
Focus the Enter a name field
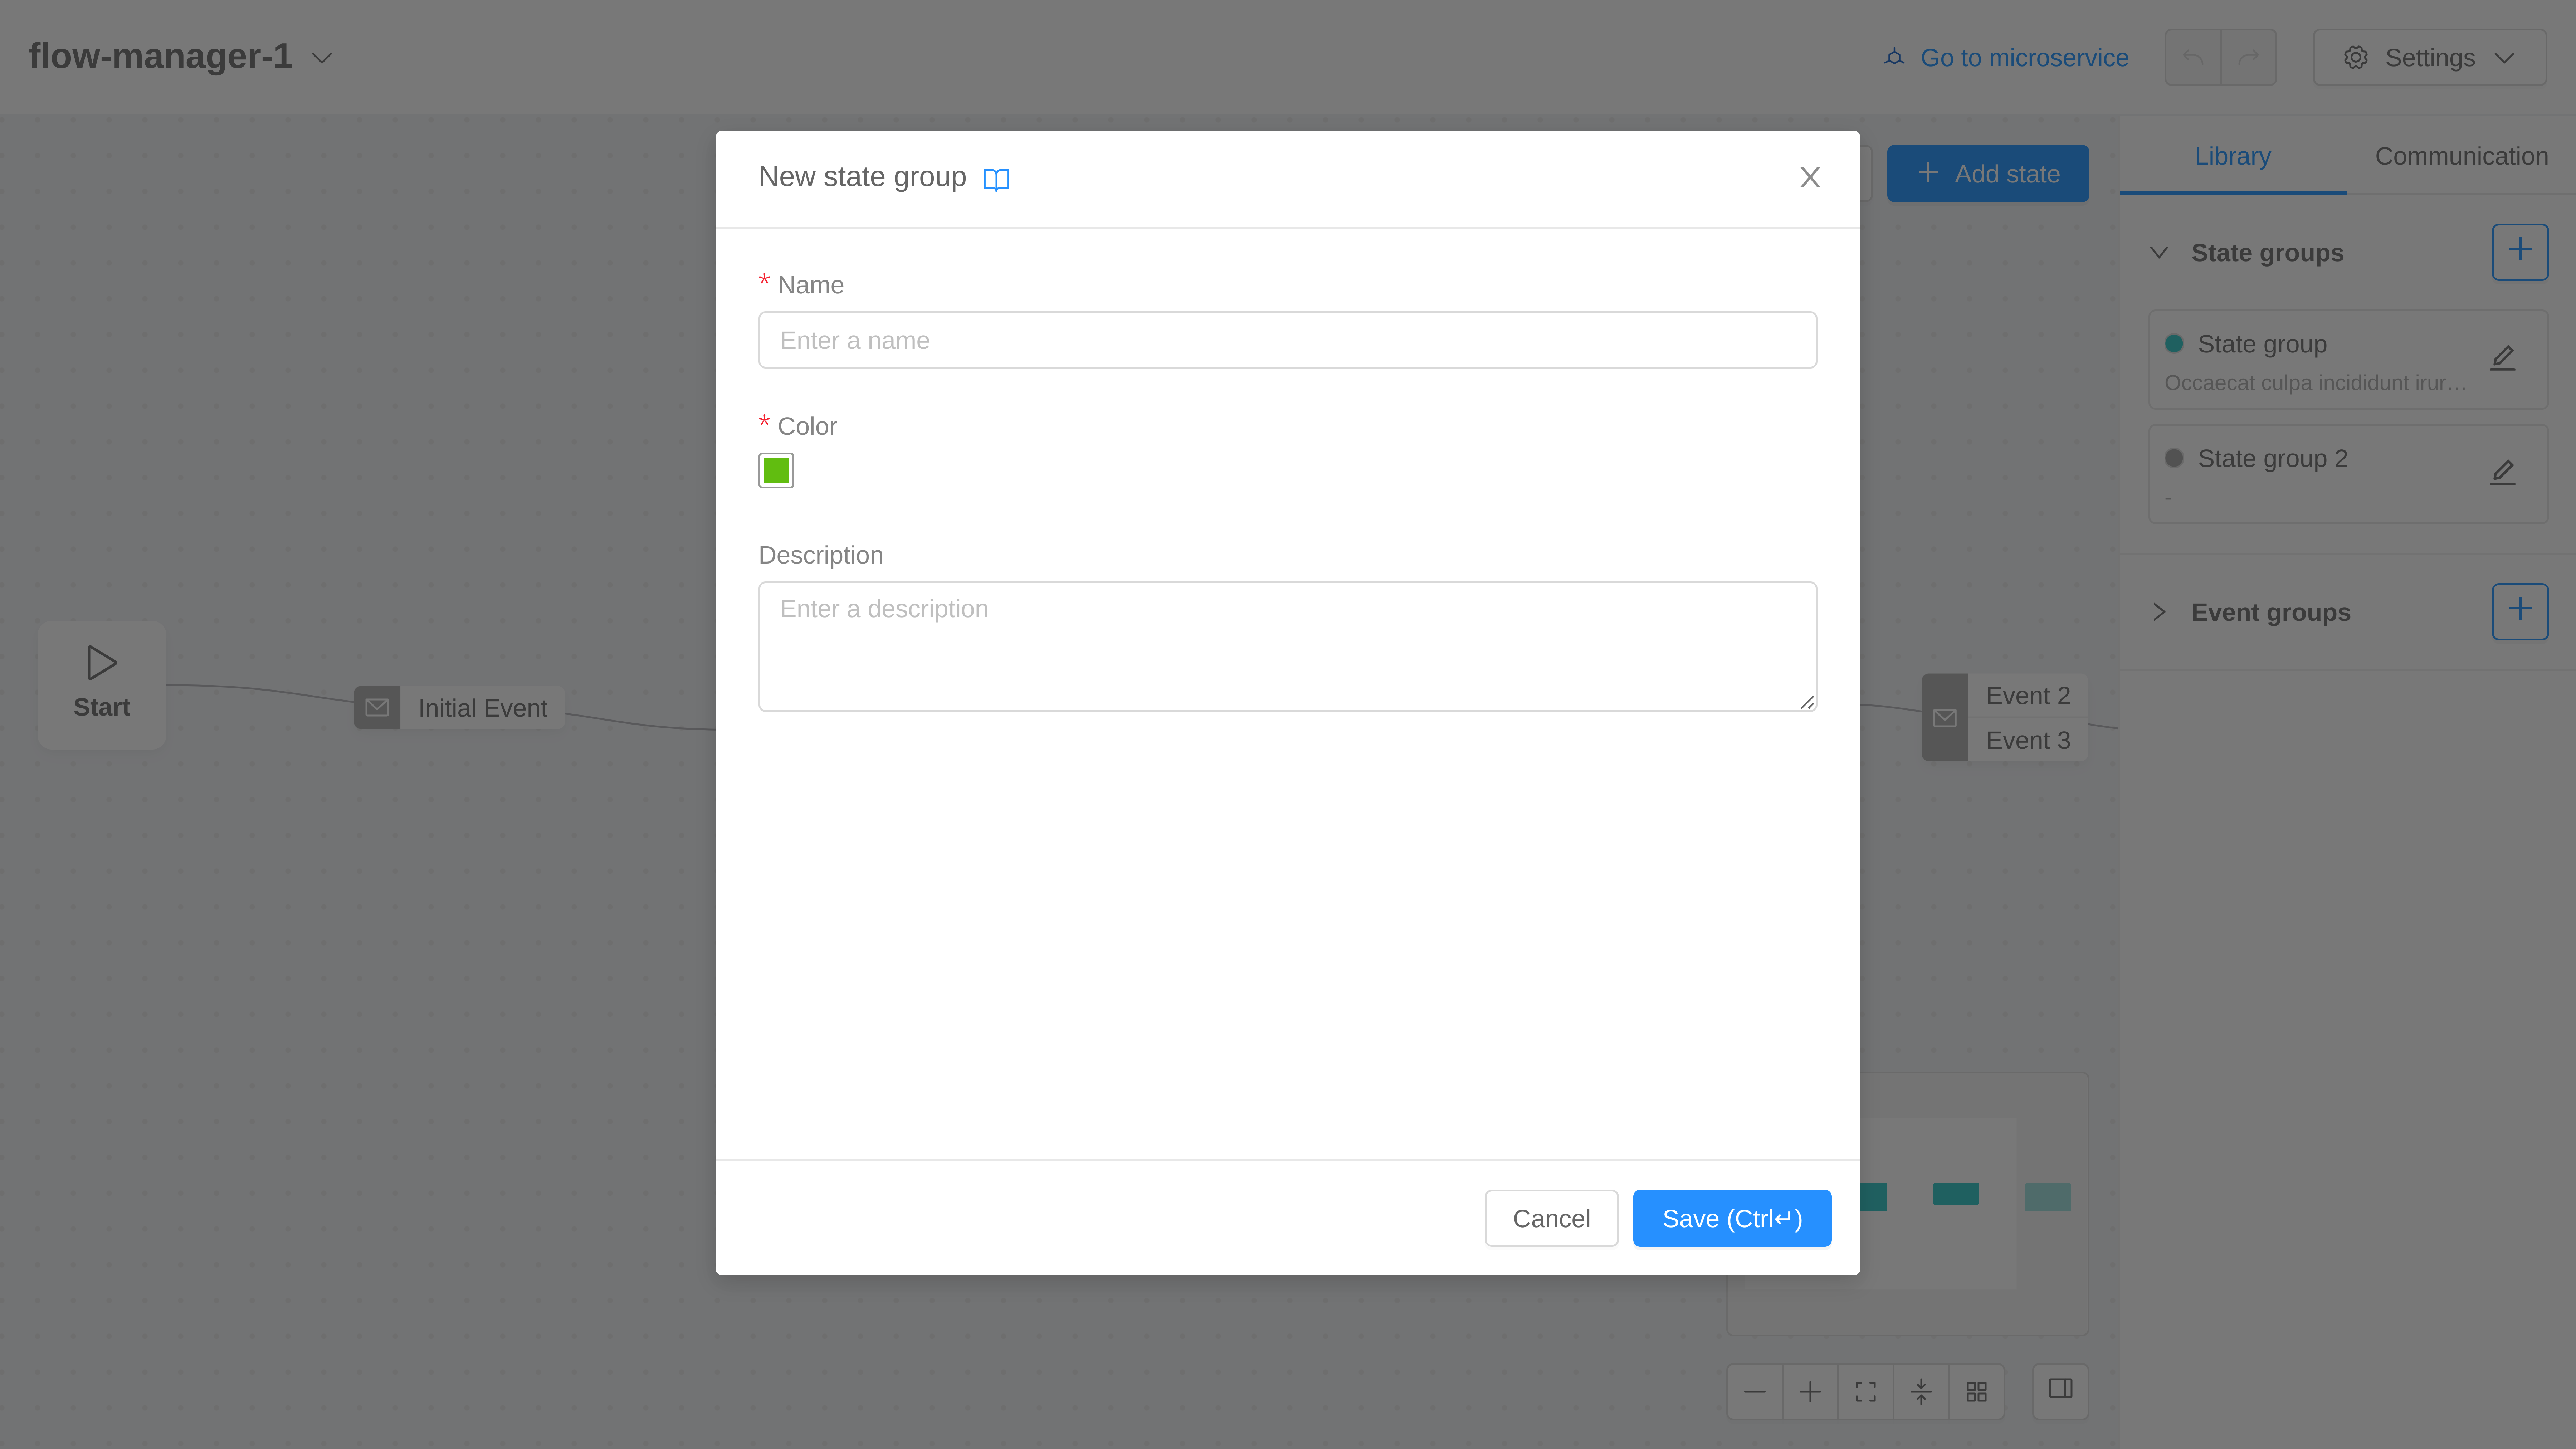[1287, 340]
